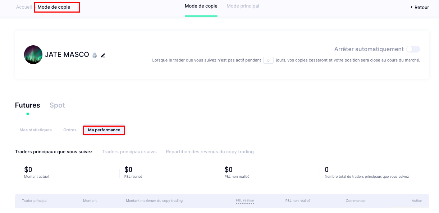Click the medal badge icon next to username
The width and height of the screenshot is (439, 213).
[95, 55]
